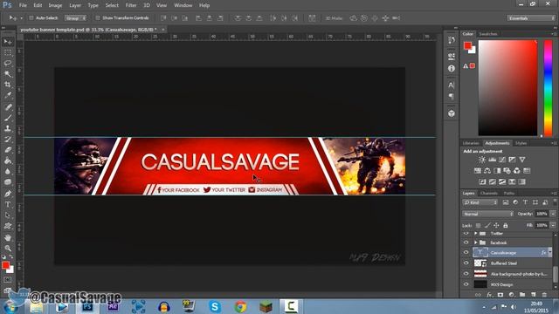Select the Magic Wand tool
The height and width of the screenshot is (314, 559).
[x=8, y=74]
